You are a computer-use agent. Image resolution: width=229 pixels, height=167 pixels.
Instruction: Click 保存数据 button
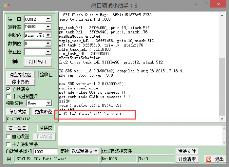(x=18, y=111)
